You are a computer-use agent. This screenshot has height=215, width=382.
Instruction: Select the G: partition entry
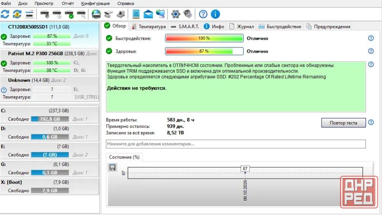(x=49, y=168)
